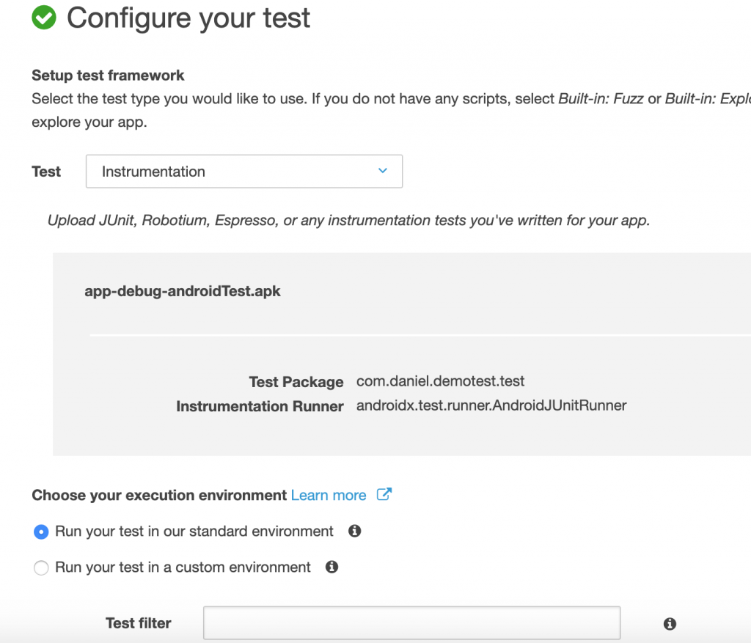Show info for the Test filter field
The width and height of the screenshot is (751, 643).
click(669, 623)
